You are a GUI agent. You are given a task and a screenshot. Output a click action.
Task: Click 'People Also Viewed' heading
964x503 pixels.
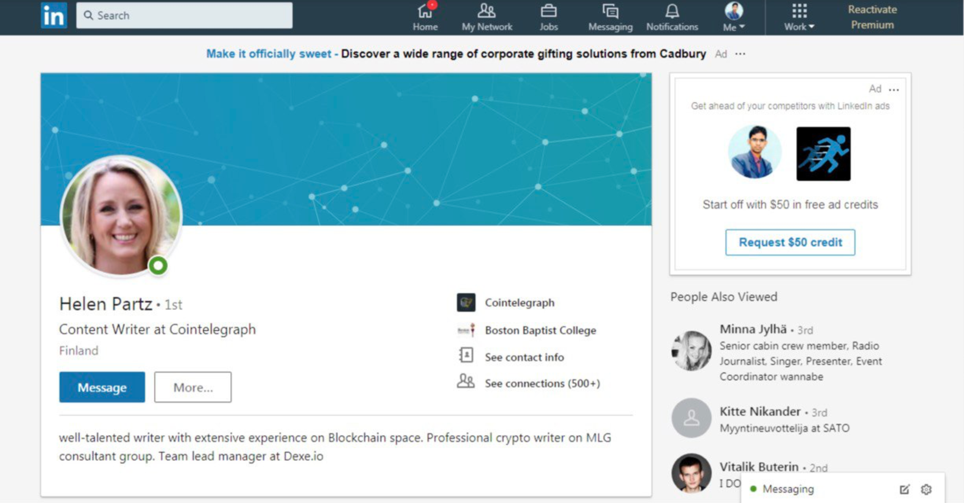pyautogui.click(x=724, y=297)
